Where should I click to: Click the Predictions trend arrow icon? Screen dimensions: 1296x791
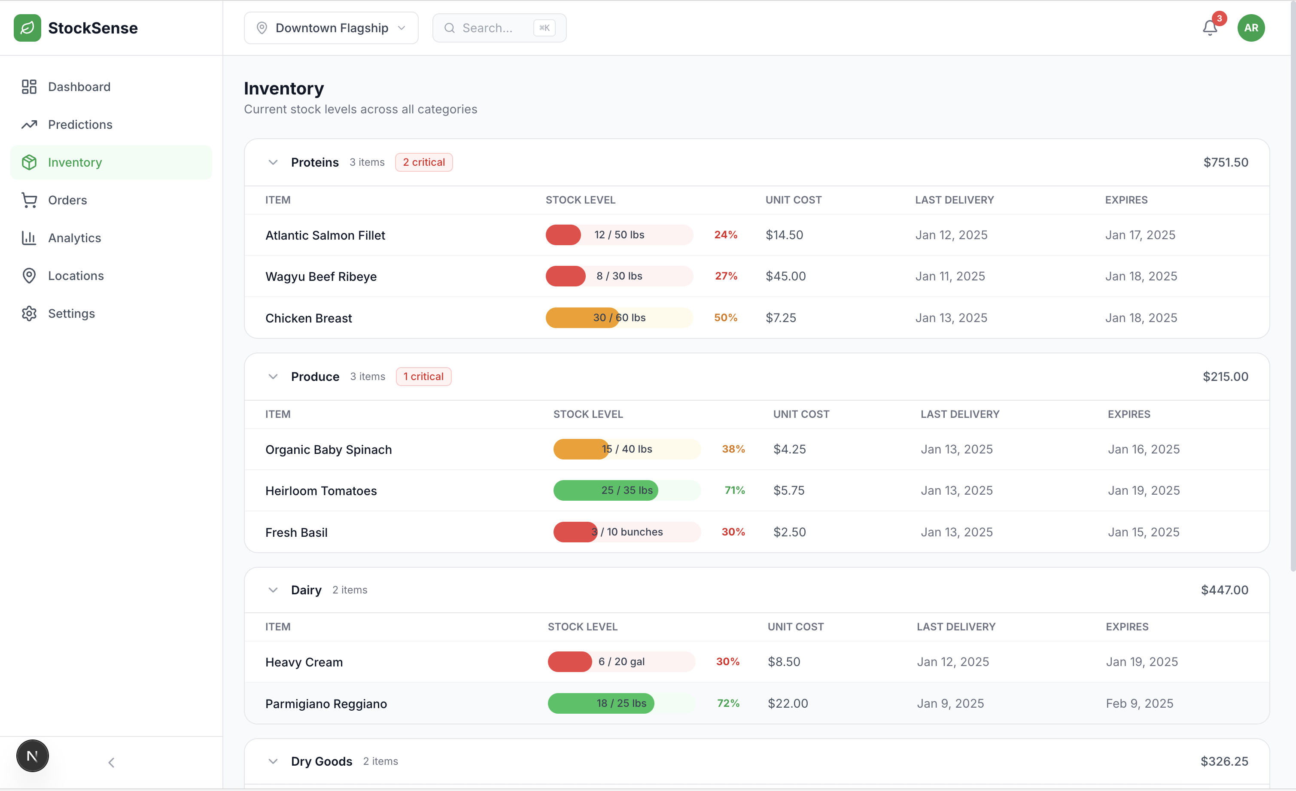(x=29, y=125)
